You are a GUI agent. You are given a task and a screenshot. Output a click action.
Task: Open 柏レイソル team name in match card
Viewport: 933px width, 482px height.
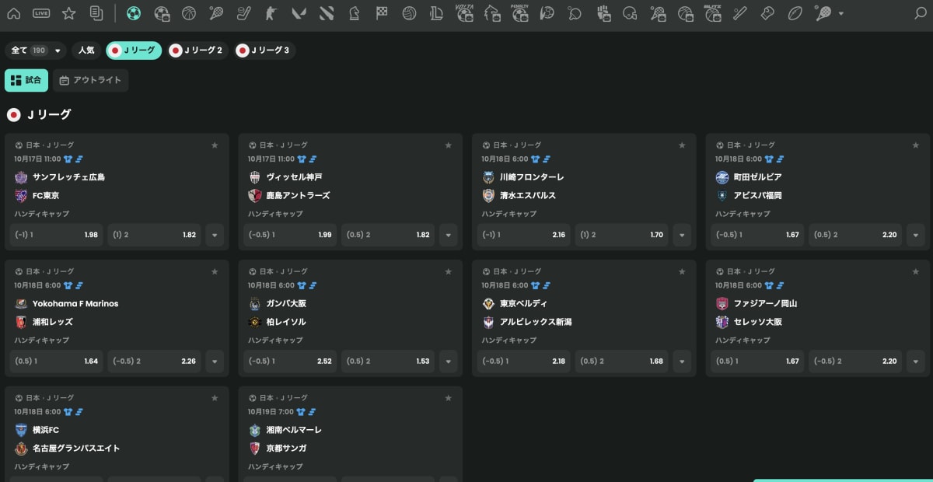[x=286, y=322]
